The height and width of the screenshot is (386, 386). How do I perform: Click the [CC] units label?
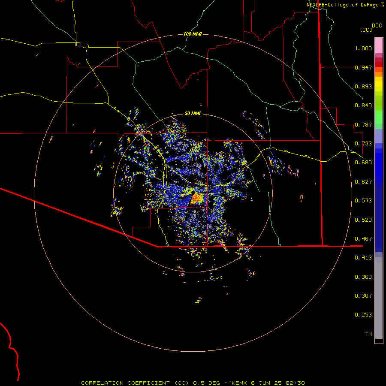pos(366,30)
